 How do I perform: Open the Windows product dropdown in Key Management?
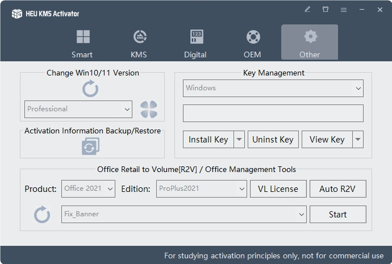click(x=273, y=88)
